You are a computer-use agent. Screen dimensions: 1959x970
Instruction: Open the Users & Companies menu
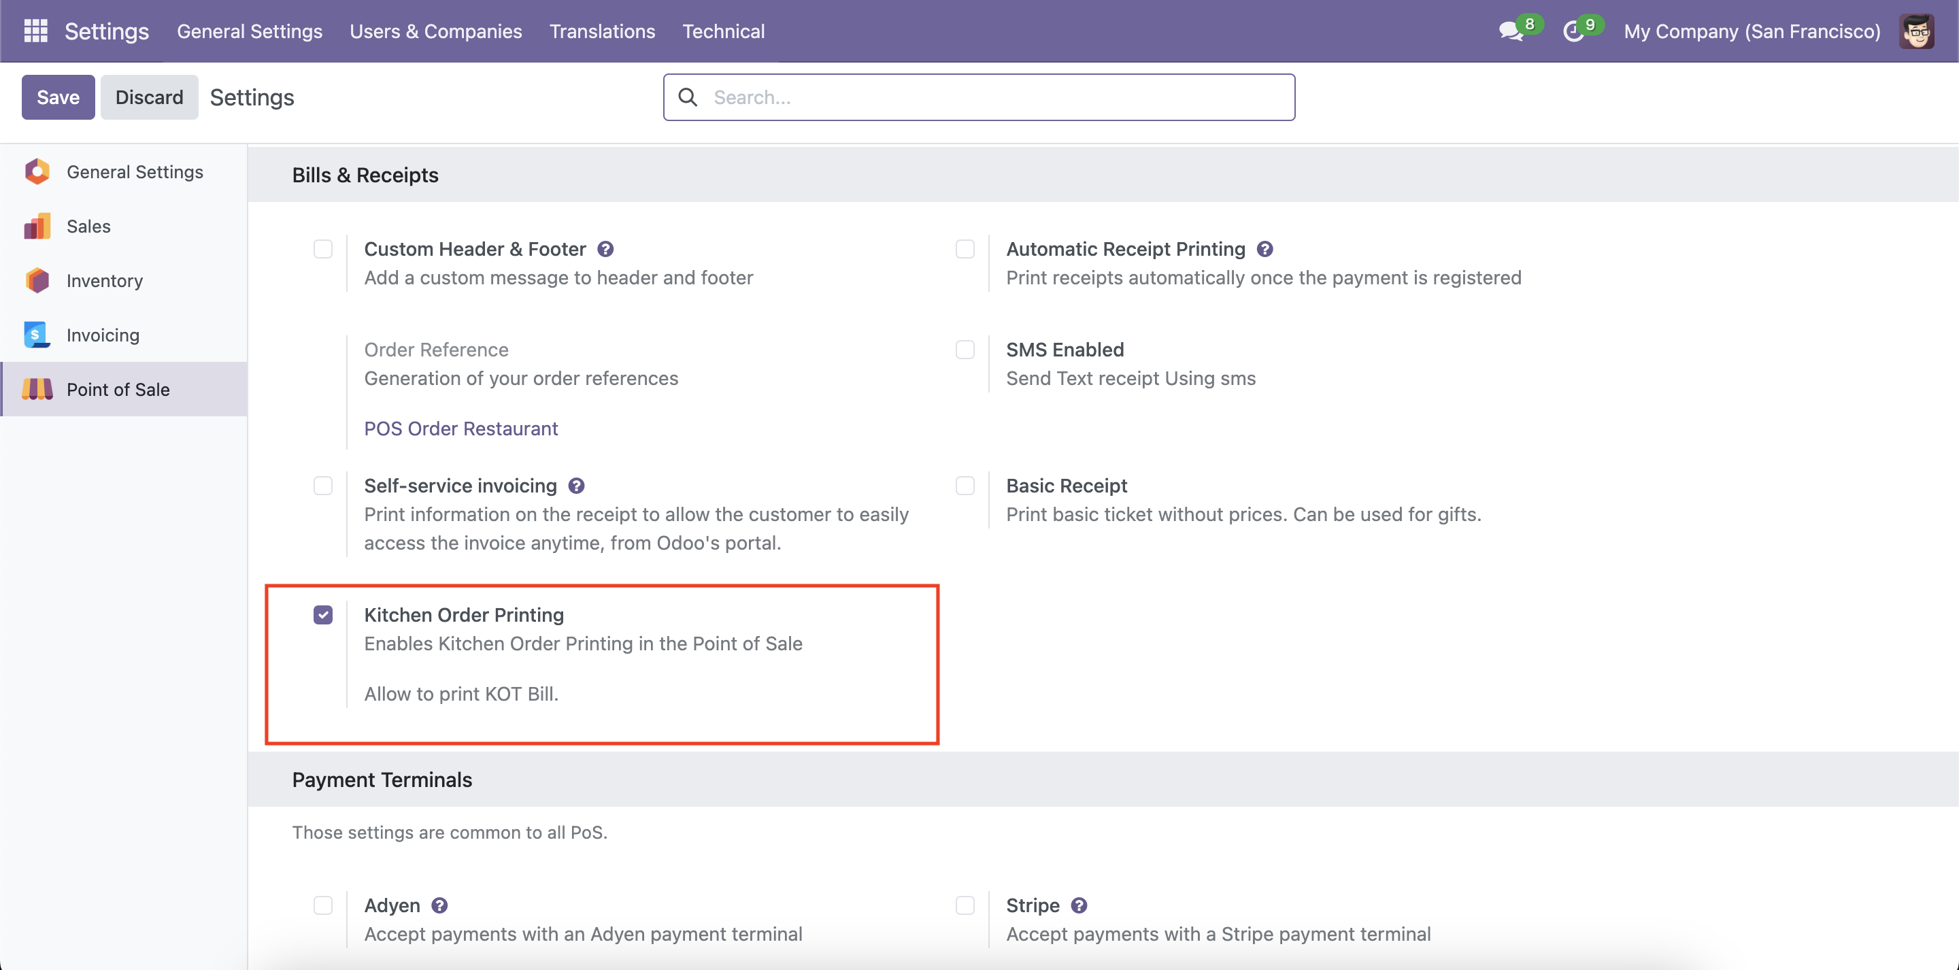pos(436,31)
